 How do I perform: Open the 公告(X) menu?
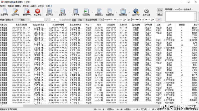[41, 6]
